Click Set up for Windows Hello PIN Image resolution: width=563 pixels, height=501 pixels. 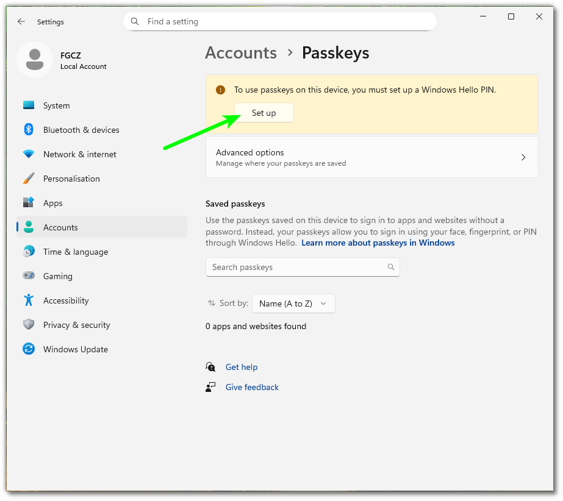[x=264, y=113]
